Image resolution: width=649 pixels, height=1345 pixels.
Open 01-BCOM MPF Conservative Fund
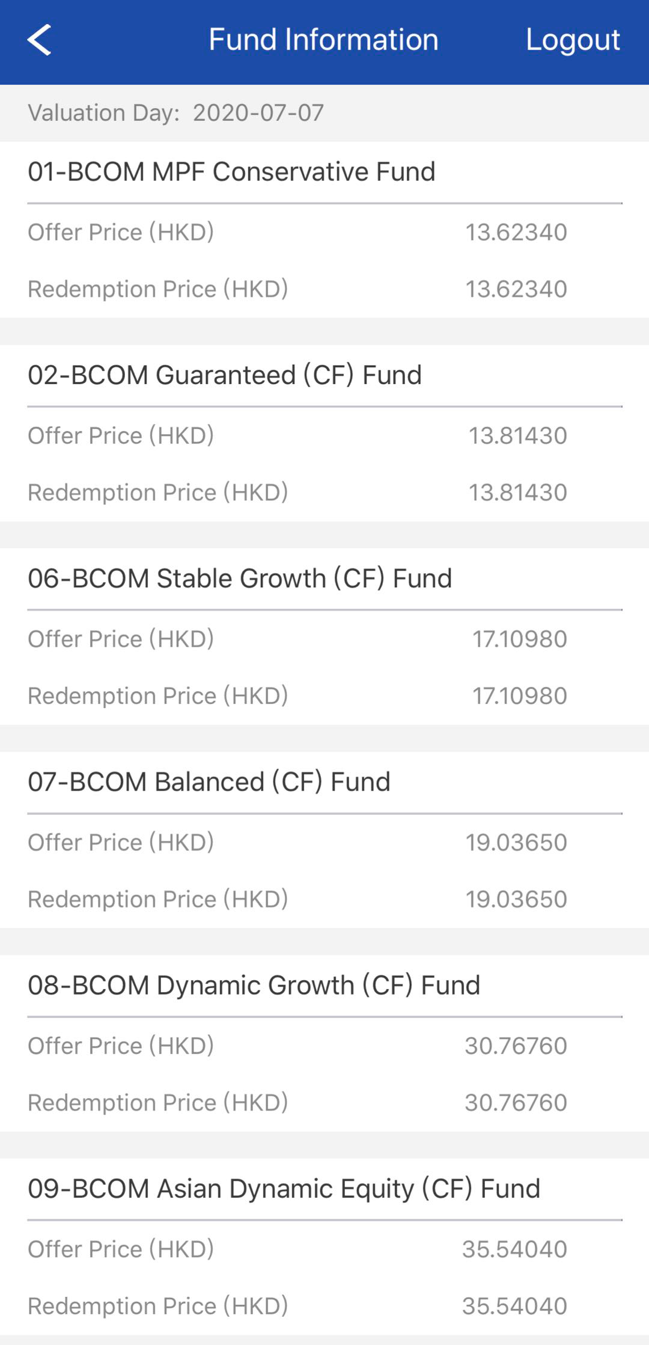point(231,172)
